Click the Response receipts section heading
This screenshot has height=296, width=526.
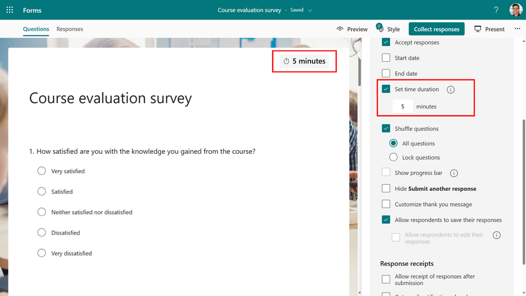point(406,263)
